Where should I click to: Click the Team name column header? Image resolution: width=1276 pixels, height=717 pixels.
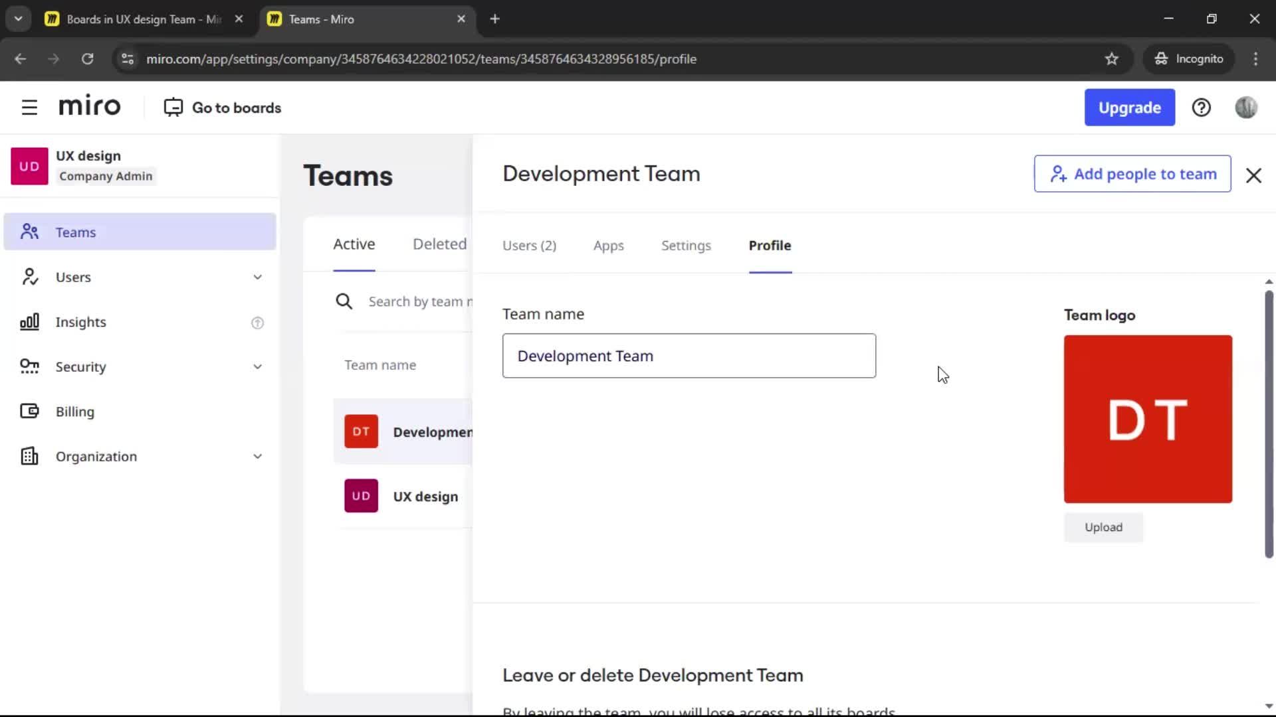[380, 365]
